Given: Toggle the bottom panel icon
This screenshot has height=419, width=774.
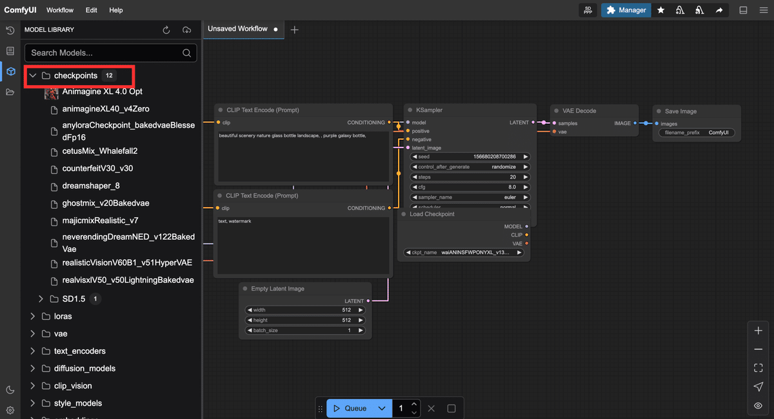Looking at the screenshot, I should (743, 10).
